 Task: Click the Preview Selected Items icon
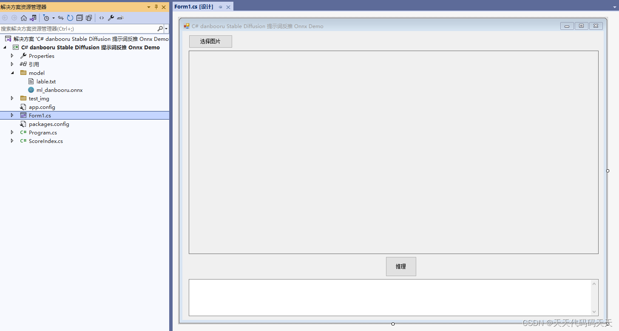click(120, 18)
